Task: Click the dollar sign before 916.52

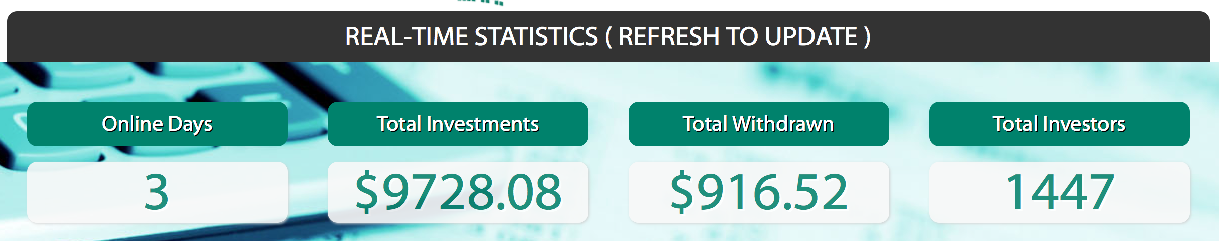Action: tap(682, 192)
